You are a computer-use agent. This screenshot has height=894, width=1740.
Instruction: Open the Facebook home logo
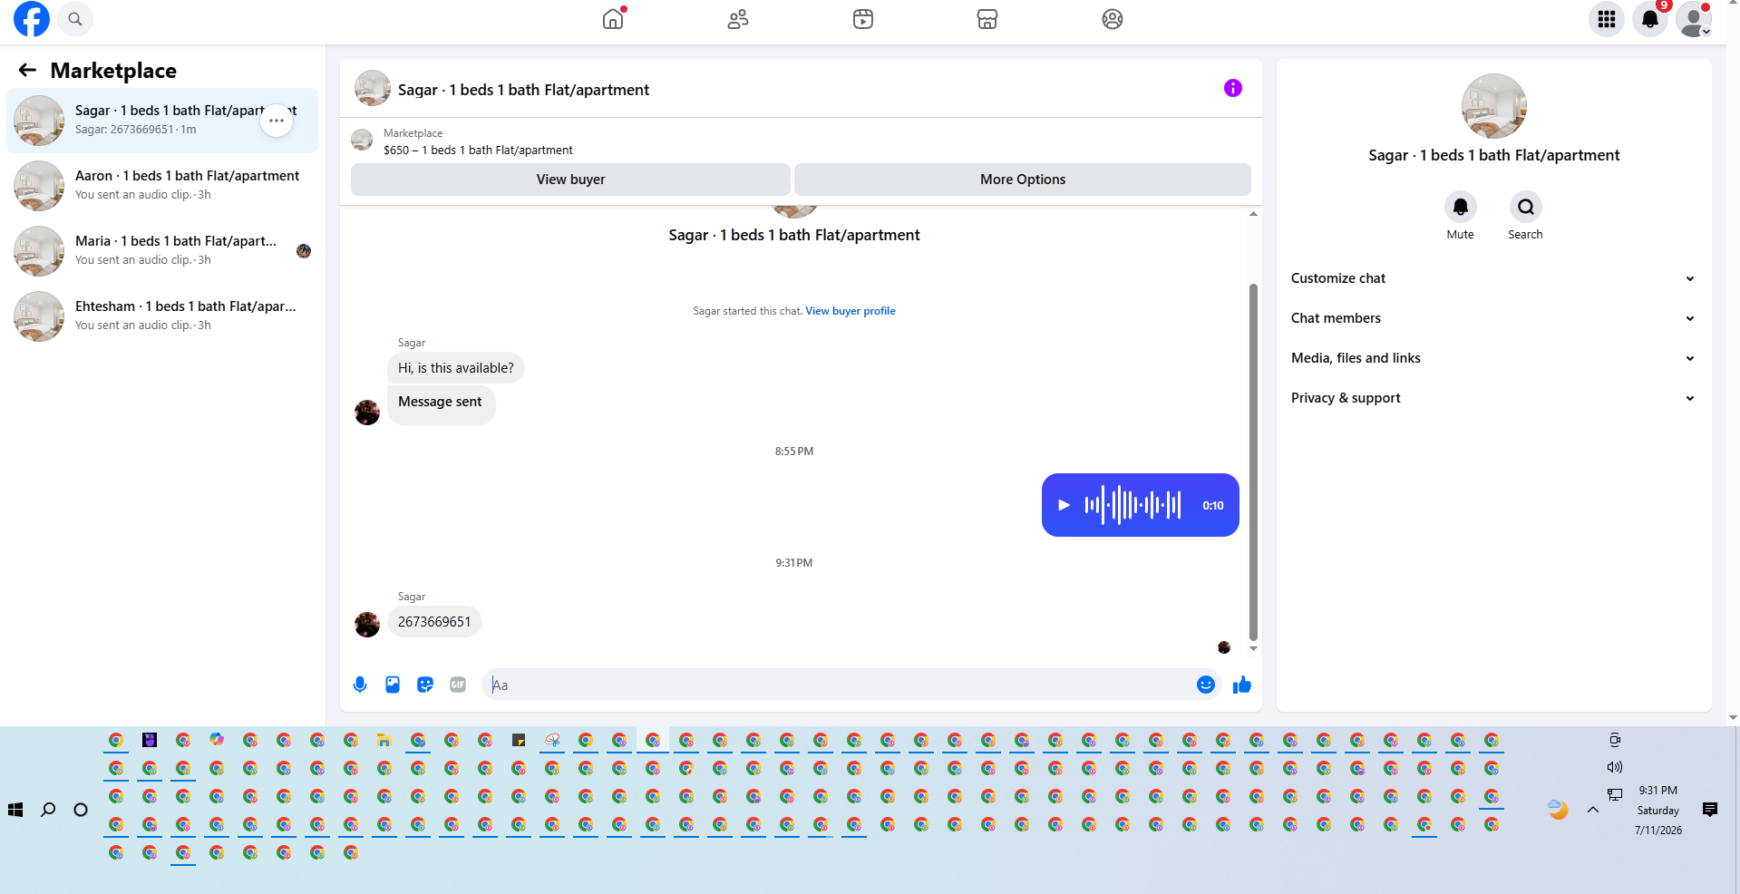click(32, 19)
